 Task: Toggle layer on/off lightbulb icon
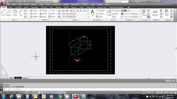63,17
